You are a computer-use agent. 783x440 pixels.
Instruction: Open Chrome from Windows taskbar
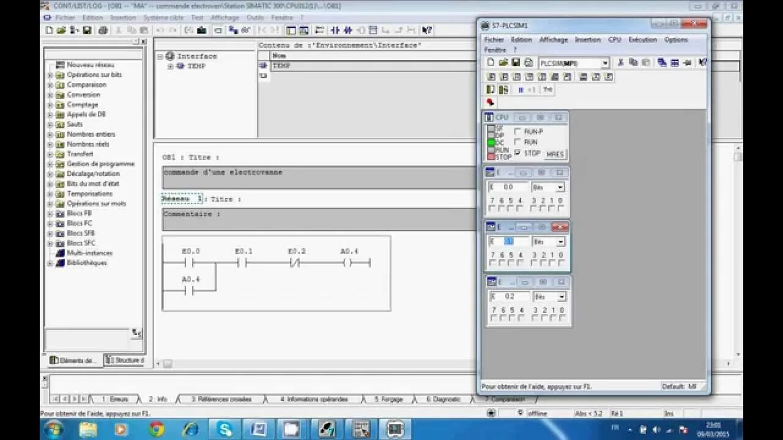point(156,430)
